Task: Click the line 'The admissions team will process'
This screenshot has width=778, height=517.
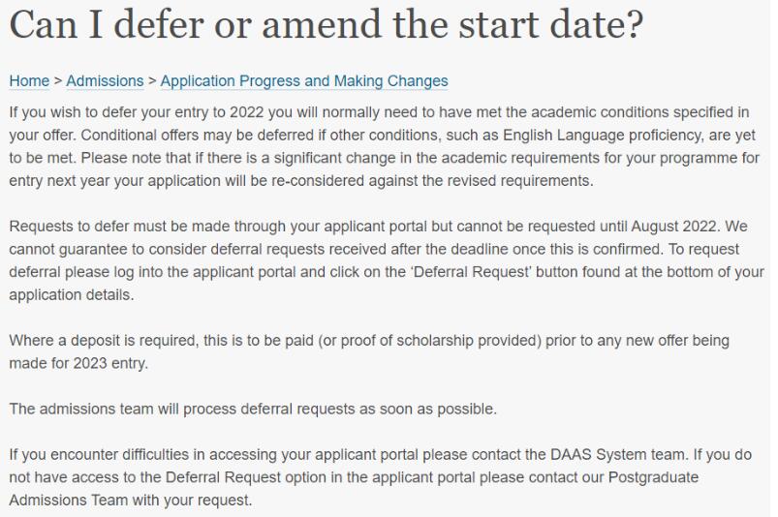Action: pyautogui.click(x=253, y=409)
